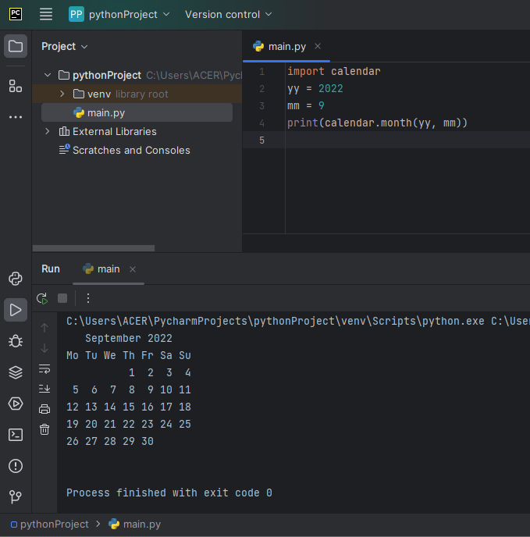Screen dimensions: 530x537
Task: Open the Structure tool window icon
Action: pyautogui.click(x=16, y=86)
